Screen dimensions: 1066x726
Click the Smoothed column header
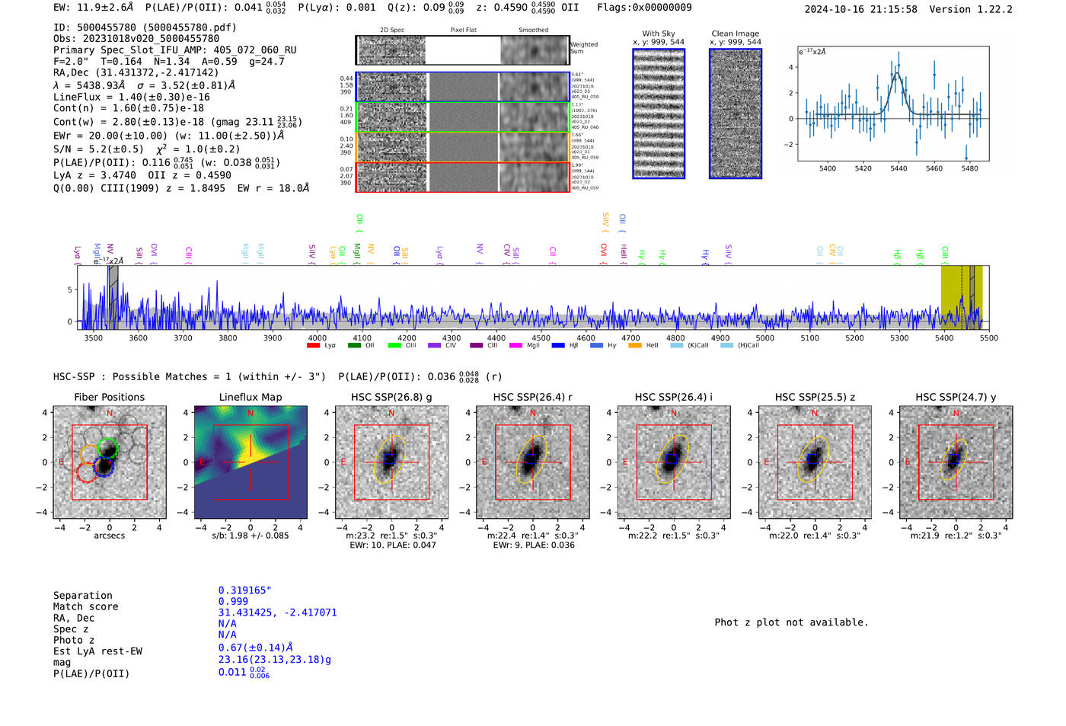click(534, 30)
